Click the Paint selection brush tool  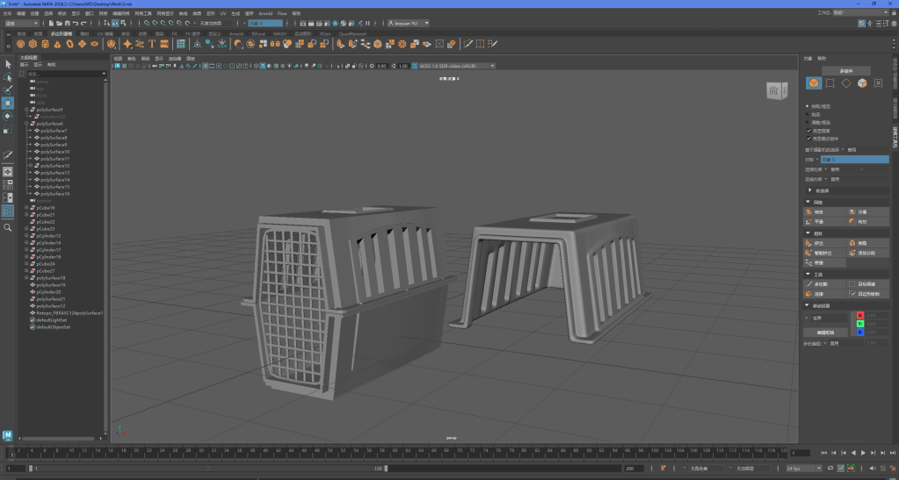tap(8, 90)
